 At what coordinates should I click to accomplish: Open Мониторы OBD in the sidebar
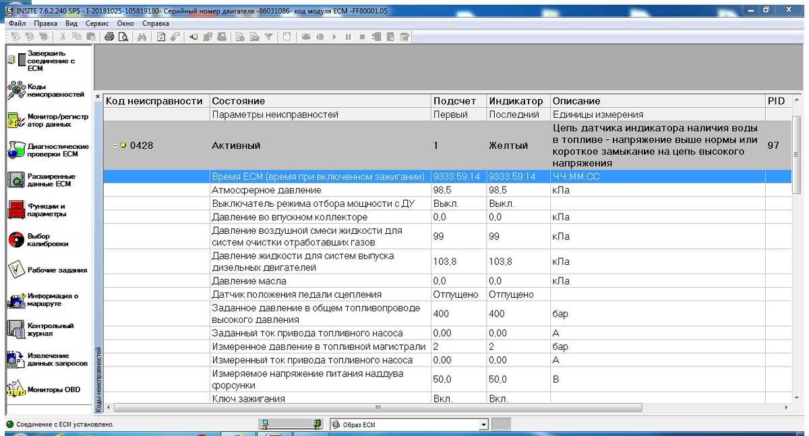point(43,390)
